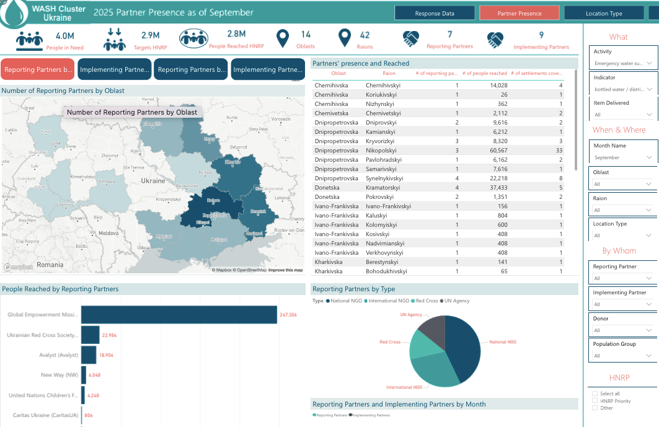Open the 'Improve this map' link
Screen dimensions: 659x427
click(285, 270)
